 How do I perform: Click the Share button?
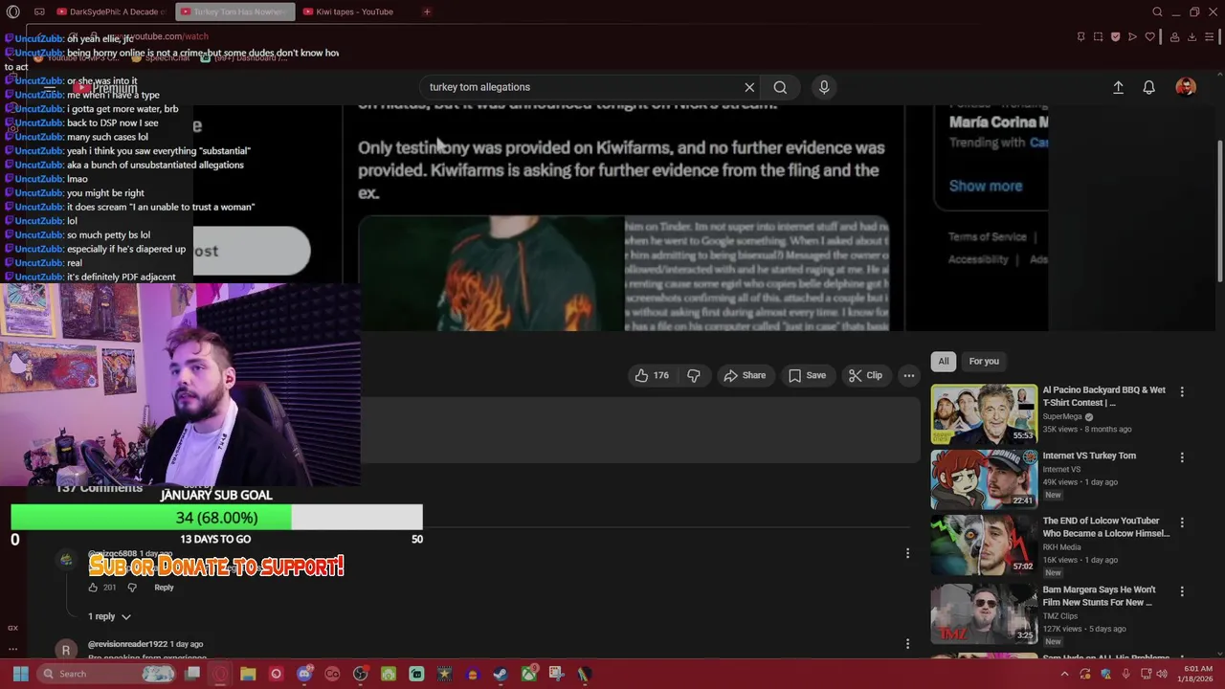744,375
